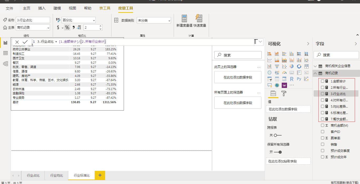Viewport: 360px width, 184px height.
Task: Check the 赢单率 field checkbox
Action: point(323,138)
